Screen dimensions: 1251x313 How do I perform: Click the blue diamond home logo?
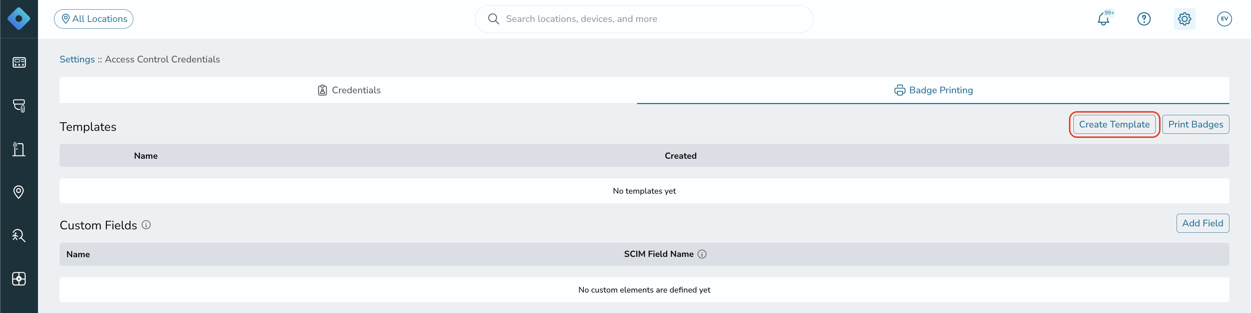point(19,19)
